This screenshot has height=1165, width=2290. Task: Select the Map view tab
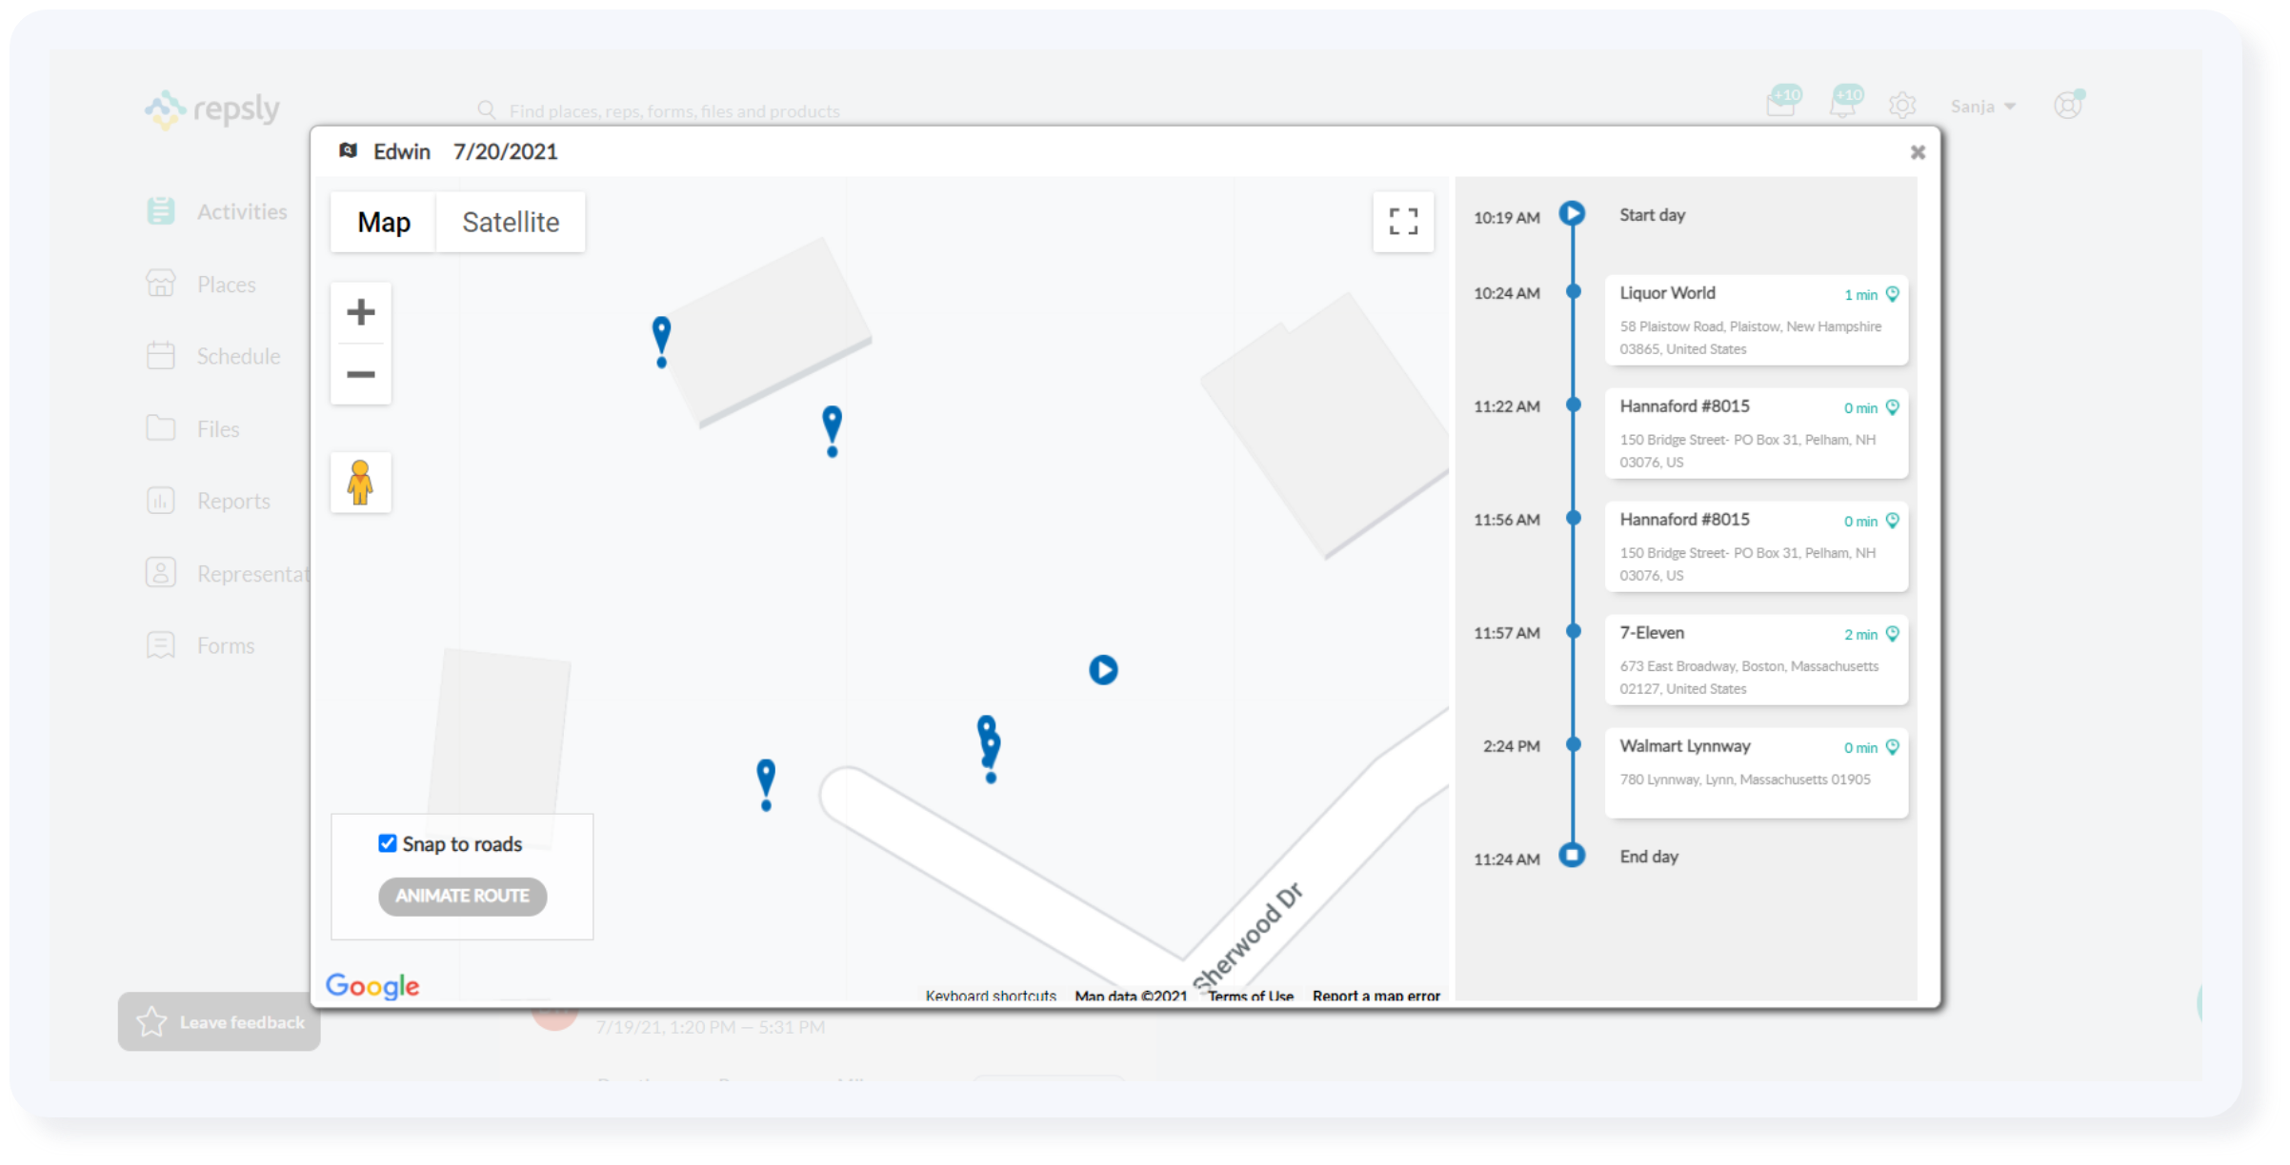point(383,222)
